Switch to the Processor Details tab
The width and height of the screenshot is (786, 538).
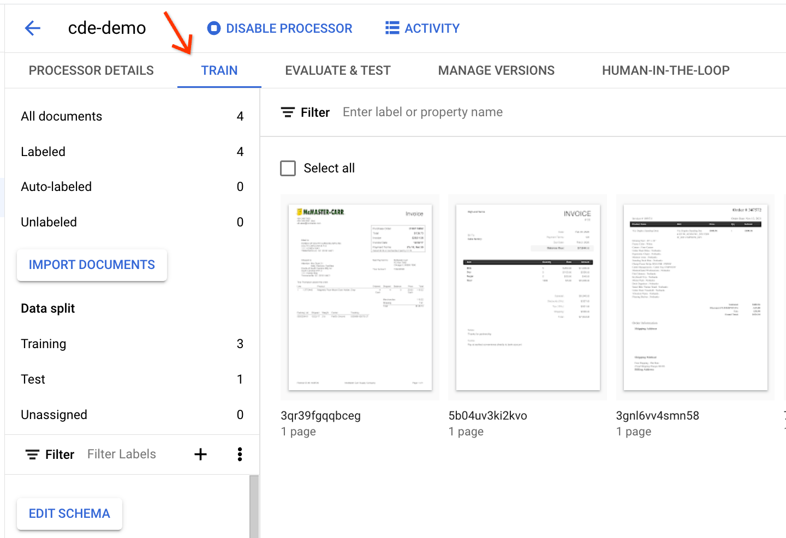(x=91, y=70)
